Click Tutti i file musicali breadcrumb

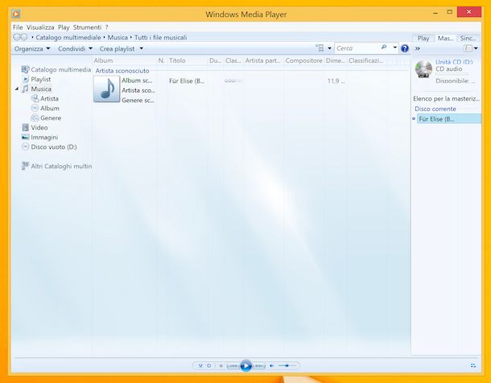[161, 38]
